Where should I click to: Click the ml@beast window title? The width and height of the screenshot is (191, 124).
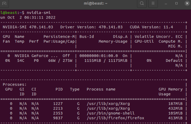(x=95, y=3)
